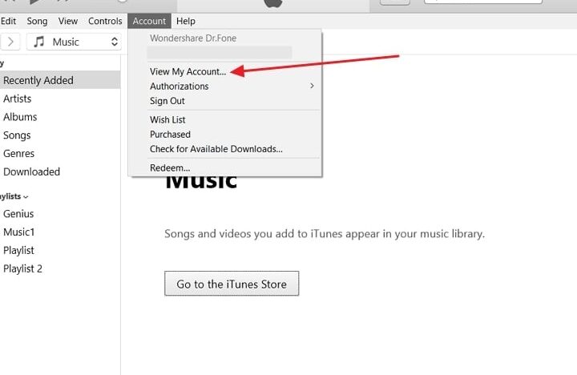Image resolution: width=577 pixels, height=375 pixels.
Task: Open Genres in the library sidebar
Action: point(59,154)
